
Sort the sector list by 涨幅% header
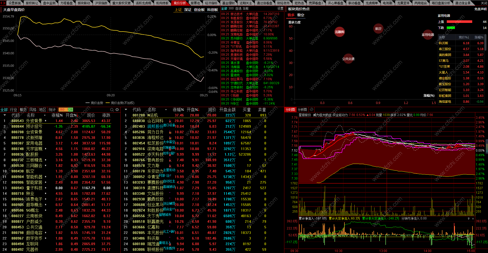click(x=57, y=115)
